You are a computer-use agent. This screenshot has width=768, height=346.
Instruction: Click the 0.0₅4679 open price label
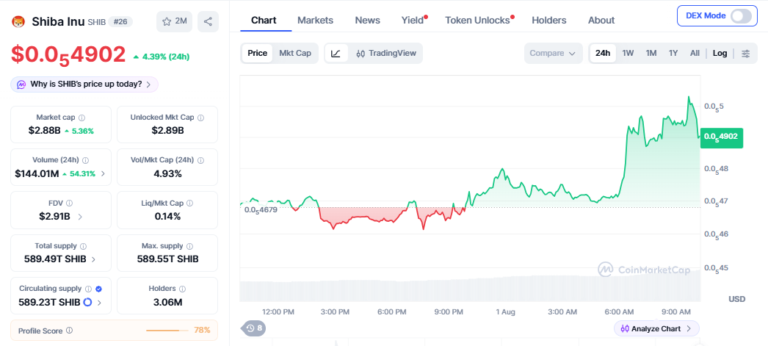[261, 210]
